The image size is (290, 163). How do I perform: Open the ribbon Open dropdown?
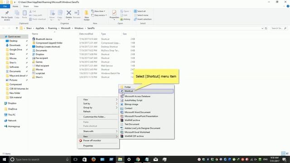point(126,11)
